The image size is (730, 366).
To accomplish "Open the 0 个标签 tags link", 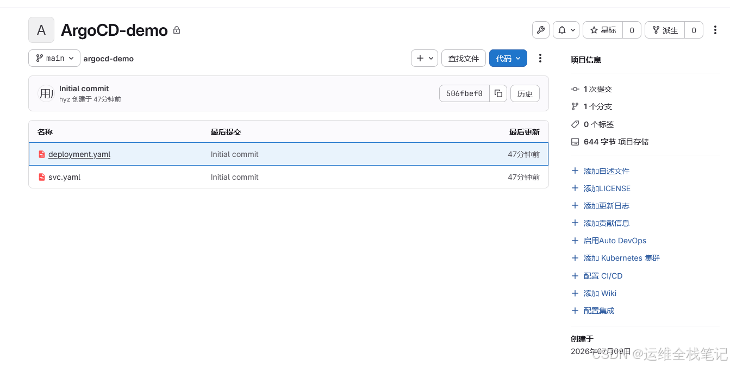I will point(599,124).
